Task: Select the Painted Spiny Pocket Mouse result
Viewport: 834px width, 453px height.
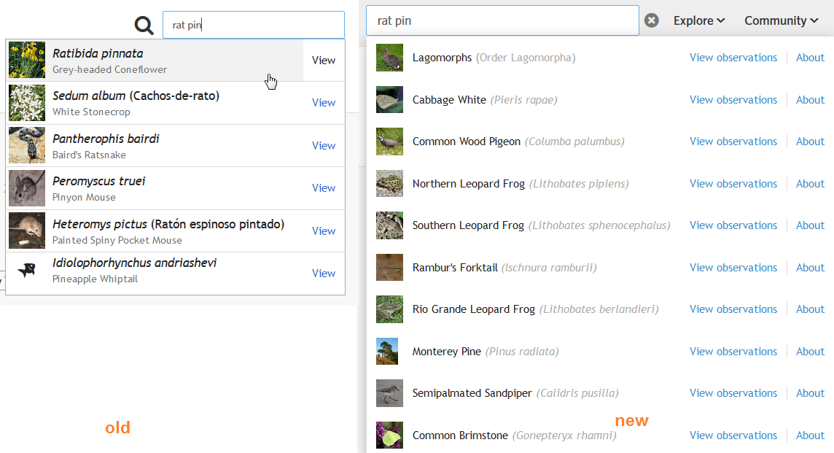Action: (168, 231)
